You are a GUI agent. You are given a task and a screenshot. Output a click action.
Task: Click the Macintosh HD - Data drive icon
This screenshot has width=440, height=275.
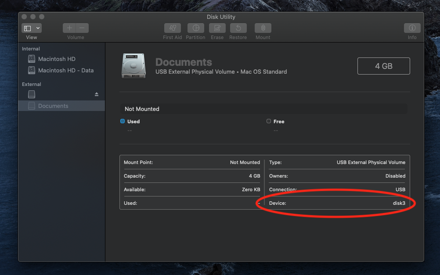pos(32,70)
